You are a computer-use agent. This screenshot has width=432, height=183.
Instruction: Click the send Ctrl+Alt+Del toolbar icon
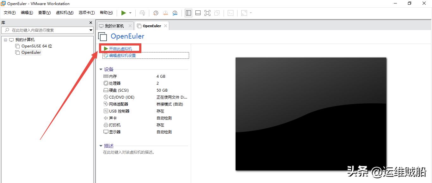point(142,13)
